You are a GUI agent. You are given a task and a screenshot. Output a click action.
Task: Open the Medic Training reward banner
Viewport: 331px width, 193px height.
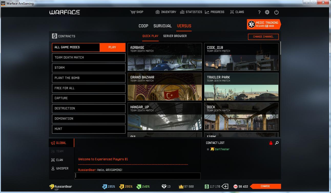[x=264, y=24]
